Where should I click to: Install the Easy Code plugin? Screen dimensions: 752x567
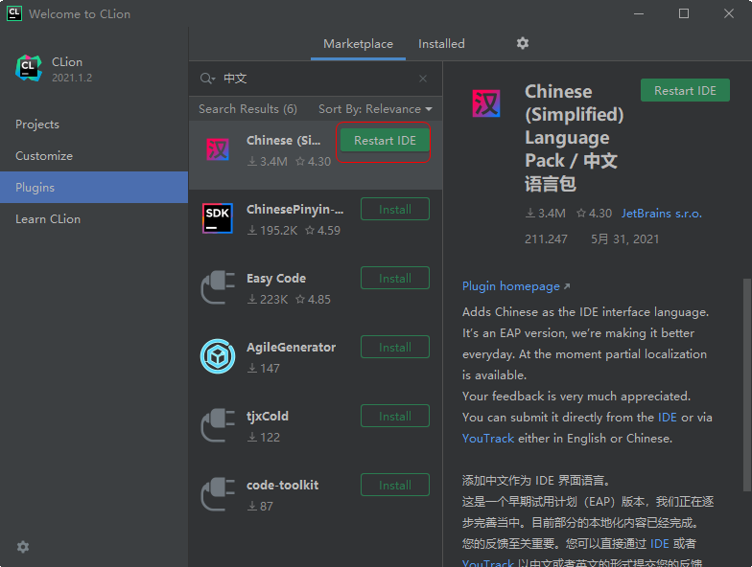click(x=394, y=279)
